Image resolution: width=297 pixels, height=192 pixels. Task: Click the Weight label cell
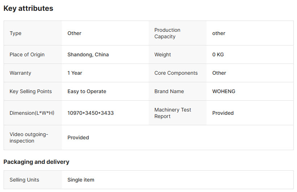(x=178, y=54)
